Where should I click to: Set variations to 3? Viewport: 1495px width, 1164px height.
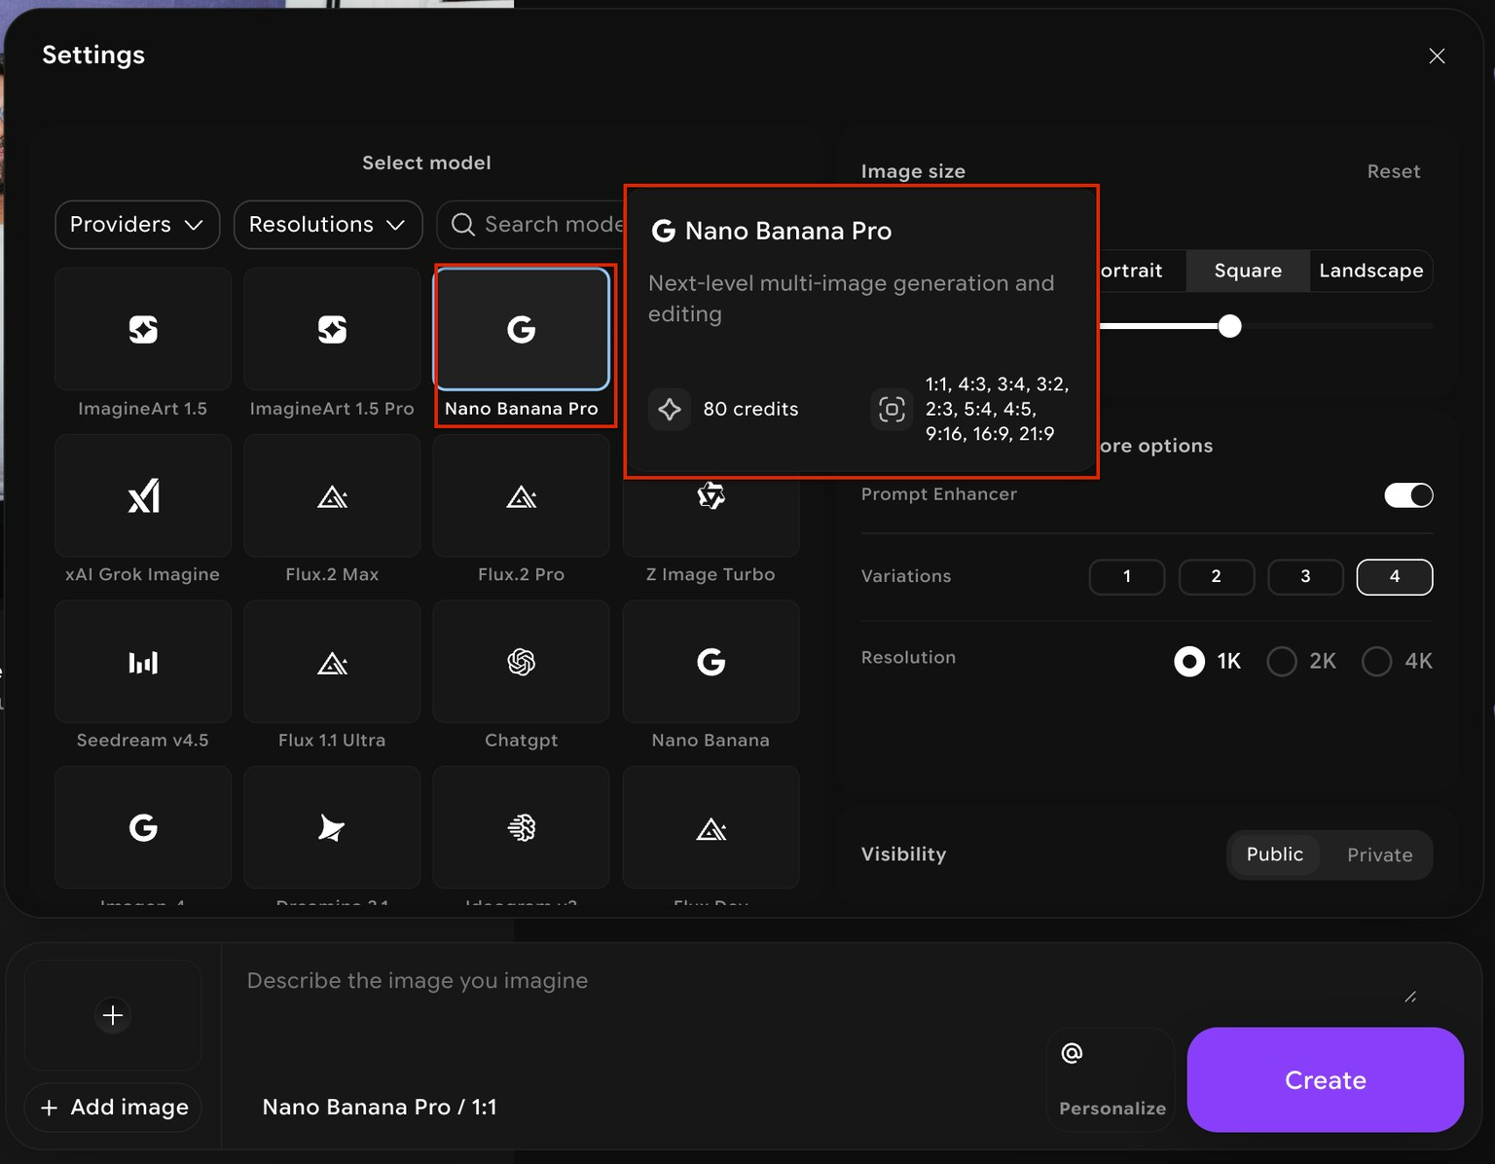(1305, 577)
